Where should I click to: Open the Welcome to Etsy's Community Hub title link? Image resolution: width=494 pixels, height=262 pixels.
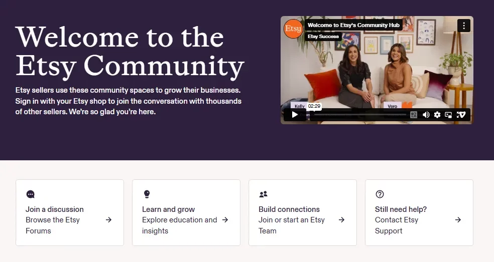point(353,25)
